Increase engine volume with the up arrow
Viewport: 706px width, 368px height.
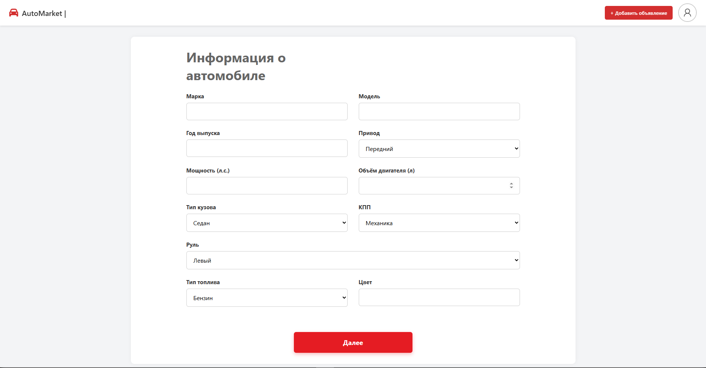point(511,184)
